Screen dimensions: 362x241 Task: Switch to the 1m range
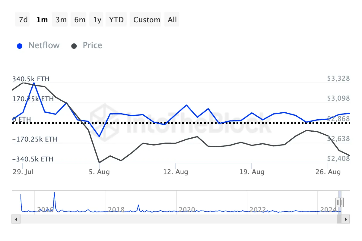coord(42,20)
